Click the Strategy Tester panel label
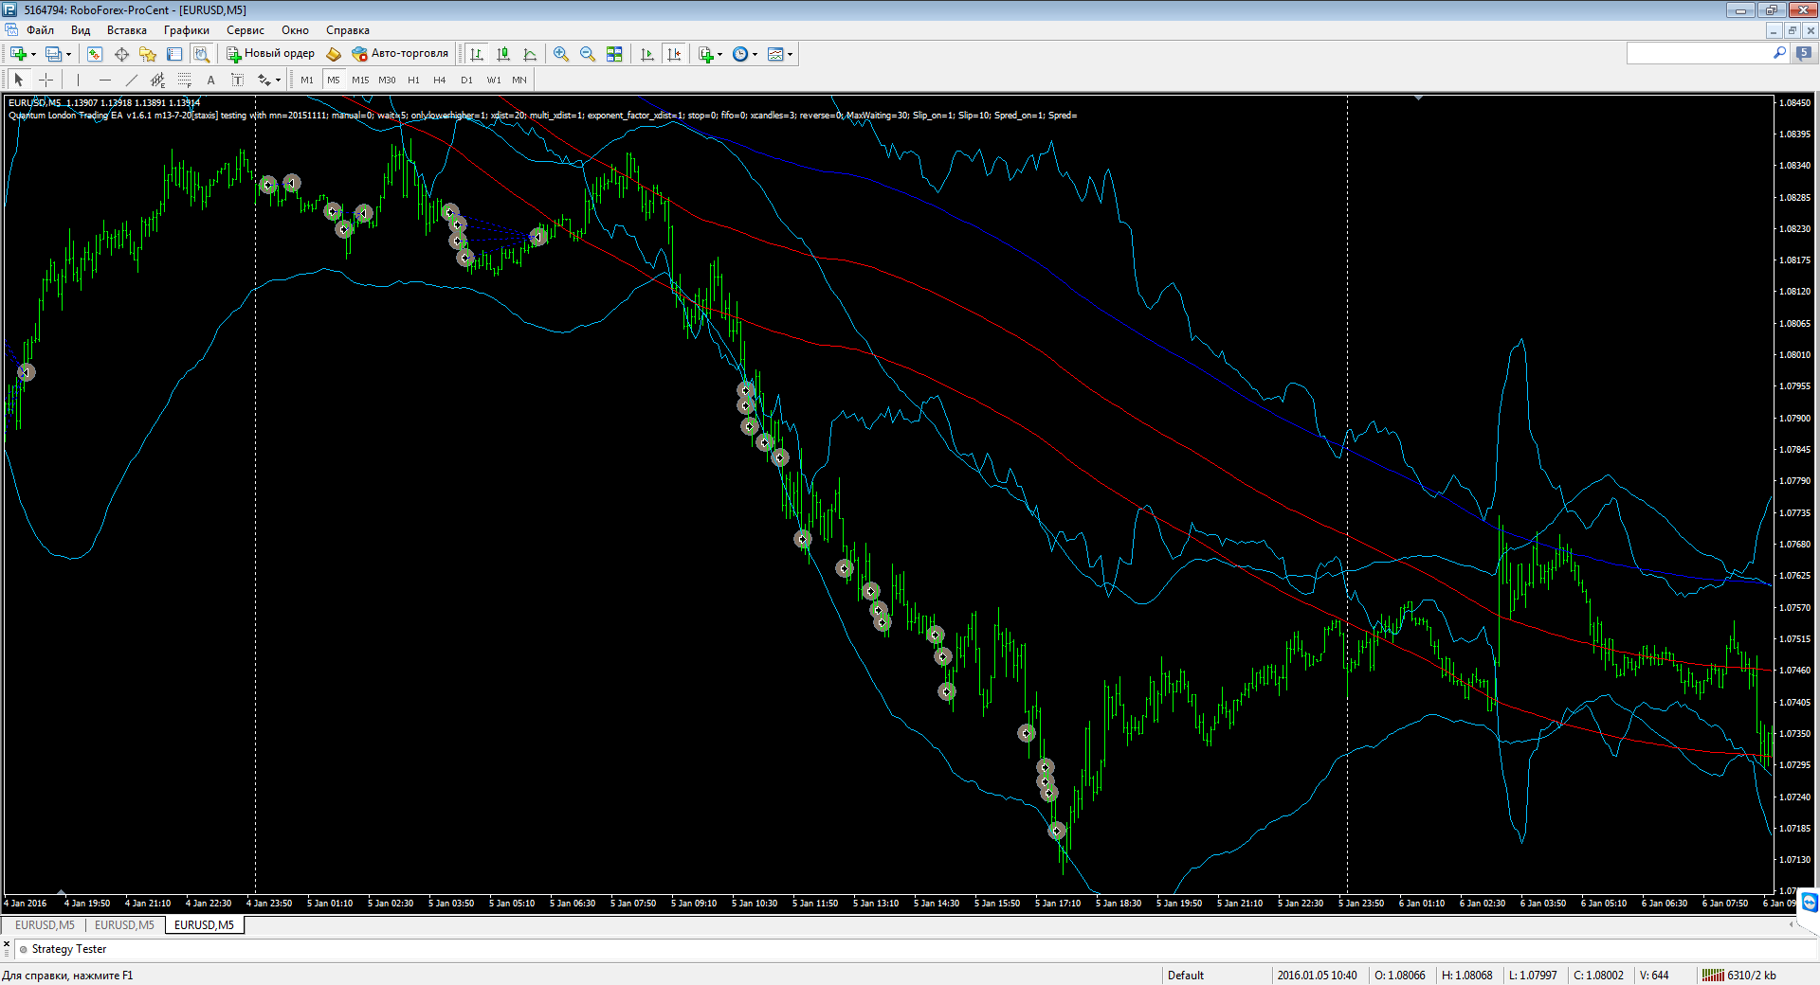1820x985 pixels. coord(68,949)
